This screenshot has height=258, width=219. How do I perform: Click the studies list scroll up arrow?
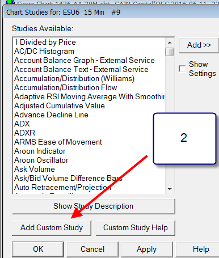[170, 43]
